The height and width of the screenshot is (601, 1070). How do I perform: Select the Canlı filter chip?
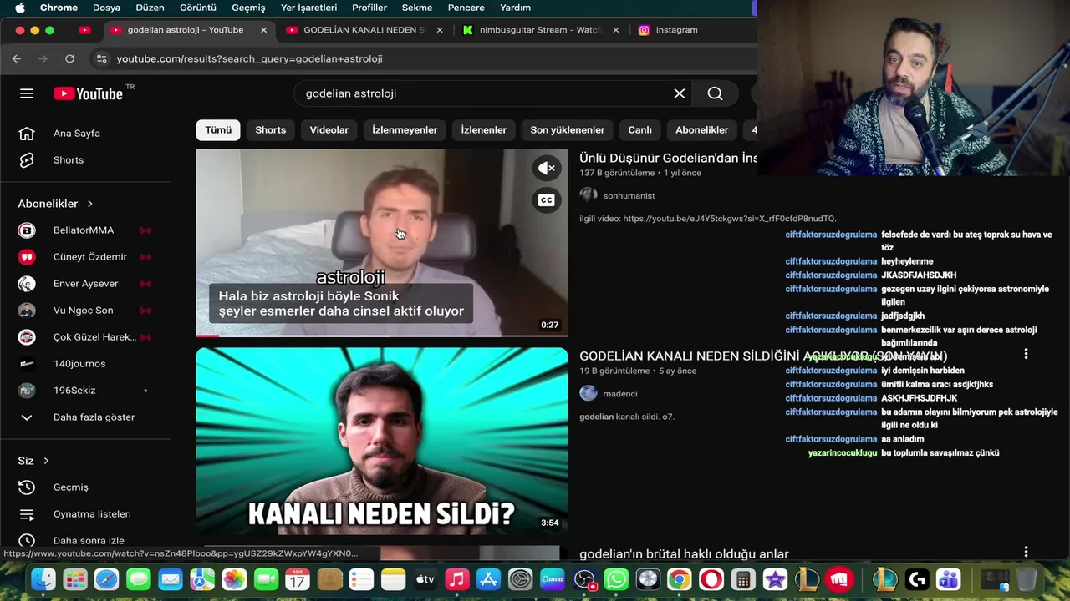[640, 130]
